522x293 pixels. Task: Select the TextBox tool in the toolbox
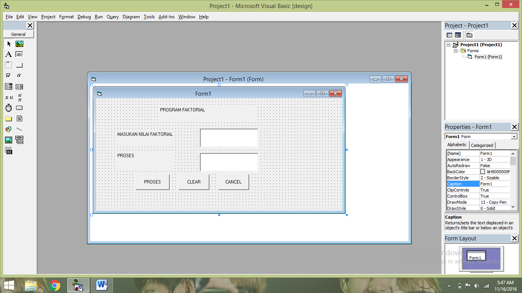pyautogui.click(x=19, y=54)
